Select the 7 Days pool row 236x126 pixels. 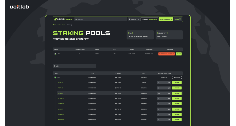click(x=120, y=88)
